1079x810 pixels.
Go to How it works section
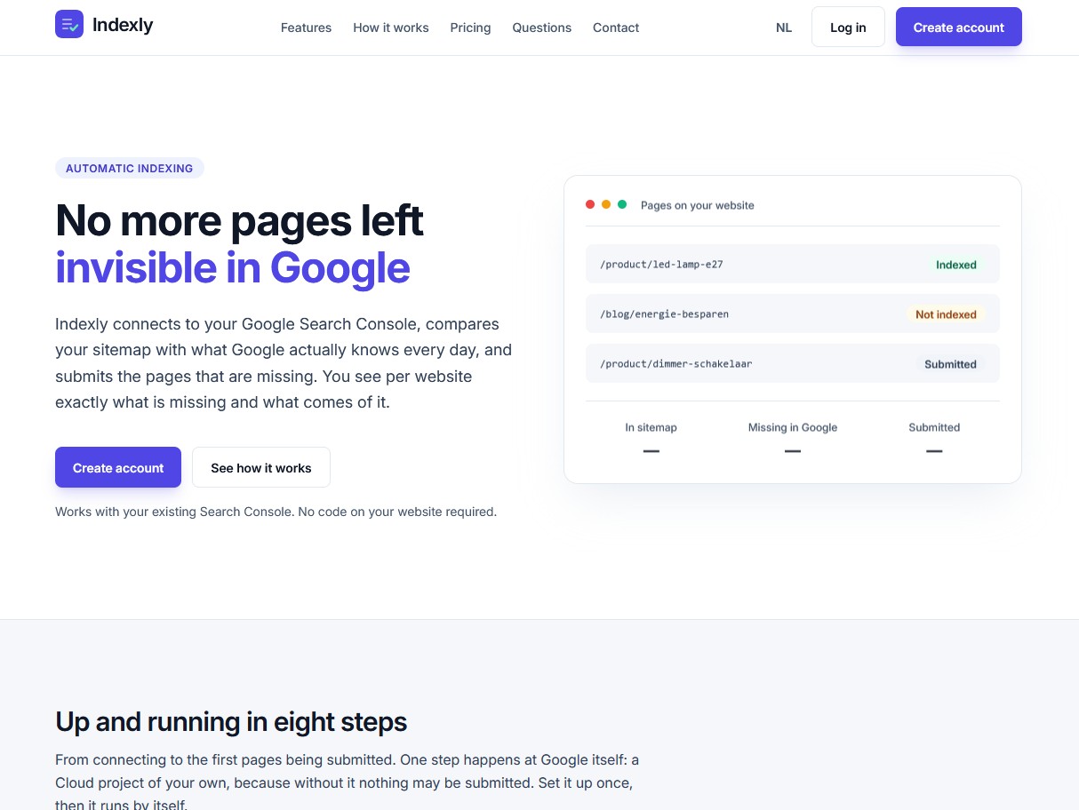pos(391,28)
